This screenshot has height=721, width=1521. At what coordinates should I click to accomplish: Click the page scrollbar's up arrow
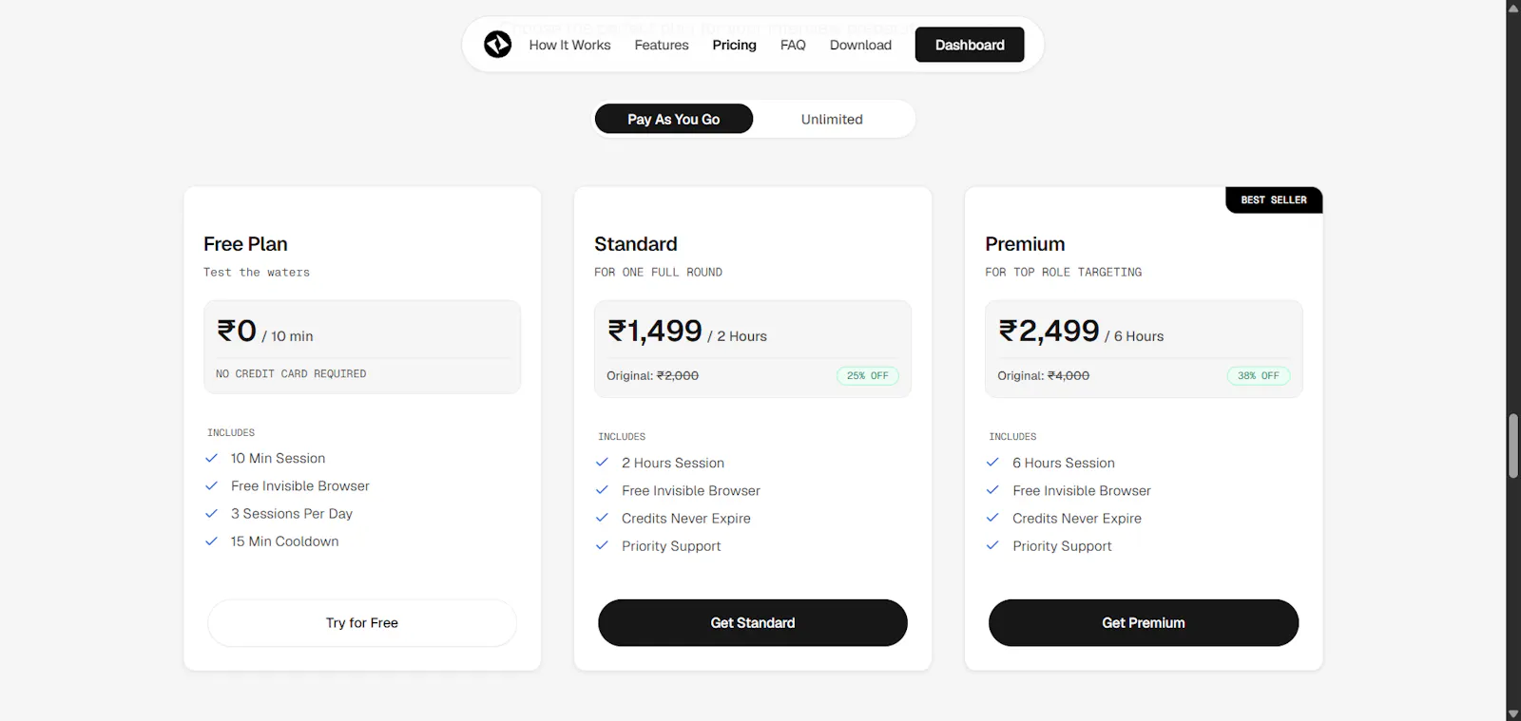[x=1512, y=8]
